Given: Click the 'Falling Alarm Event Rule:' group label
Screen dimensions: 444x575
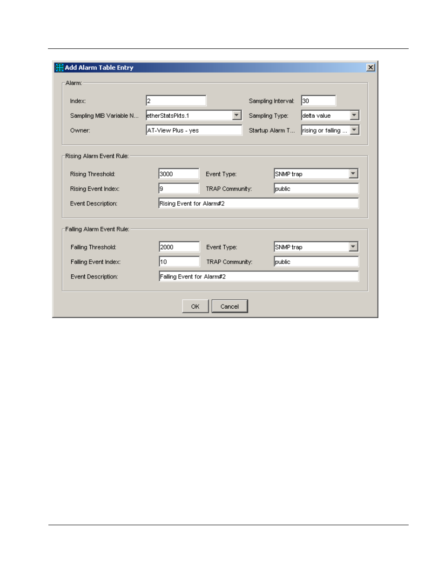Looking at the screenshot, I should pyautogui.click(x=97, y=229).
